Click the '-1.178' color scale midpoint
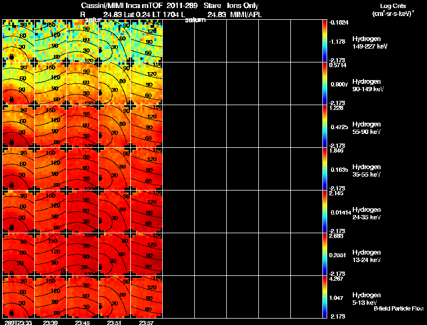427x325 pixels. click(337, 42)
